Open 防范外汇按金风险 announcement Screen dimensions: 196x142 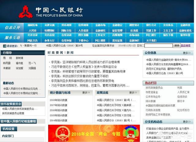coord(164,69)
